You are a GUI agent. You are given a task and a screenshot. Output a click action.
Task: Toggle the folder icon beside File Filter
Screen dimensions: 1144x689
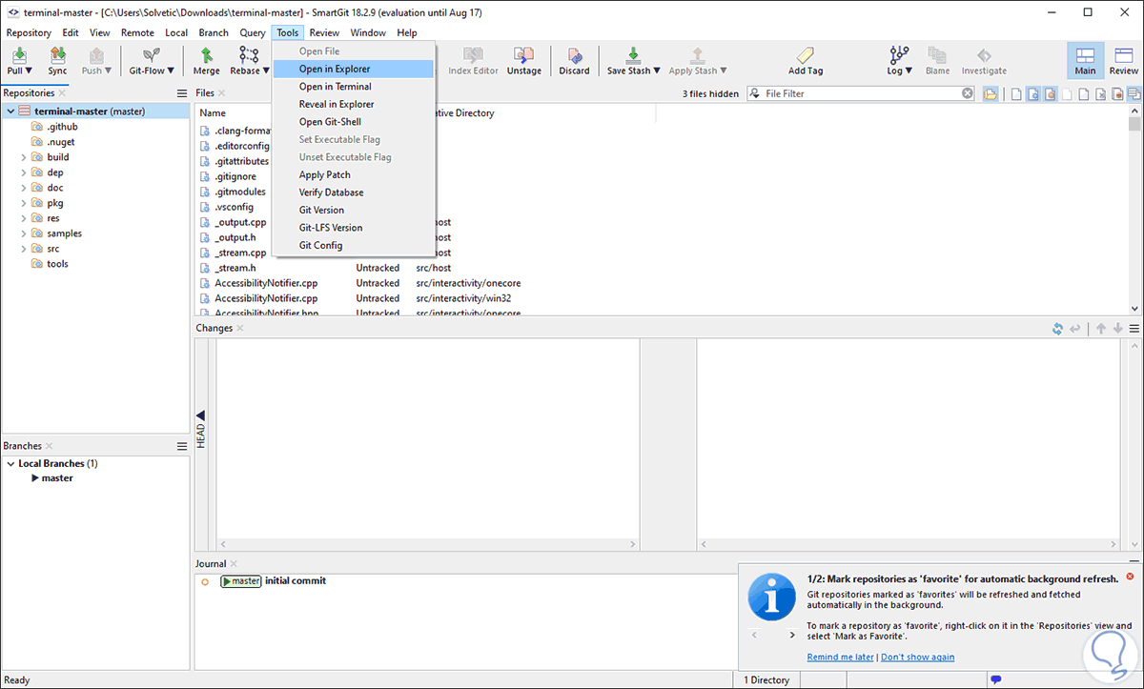click(991, 93)
